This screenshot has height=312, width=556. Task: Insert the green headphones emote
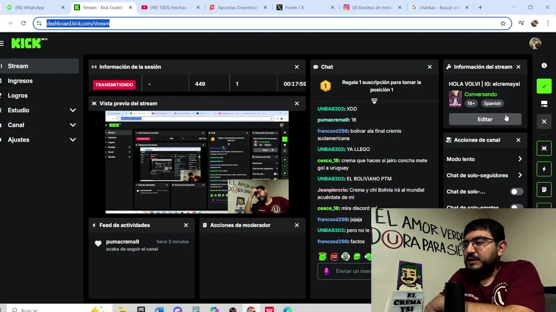pyautogui.click(x=345, y=257)
